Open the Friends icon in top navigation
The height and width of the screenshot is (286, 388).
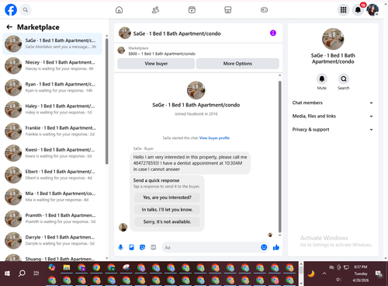(155, 10)
